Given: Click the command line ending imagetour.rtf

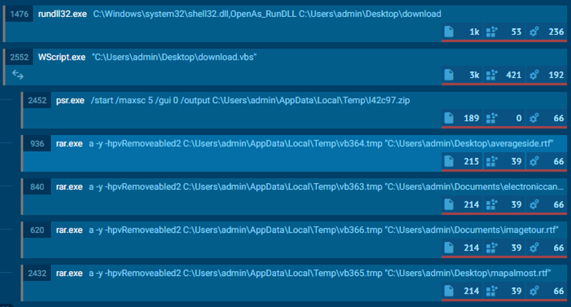Looking at the screenshot, I should click(323, 230).
